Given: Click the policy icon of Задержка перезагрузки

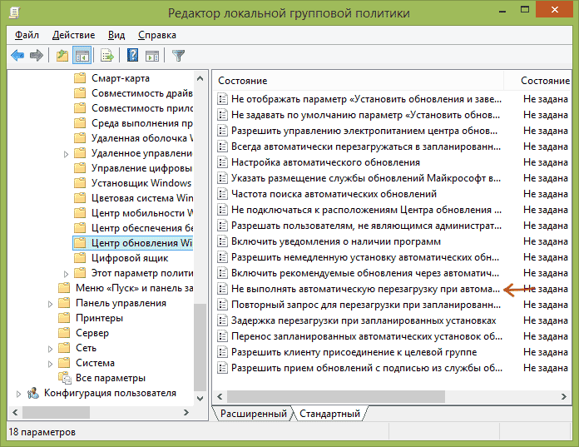Looking at the screenshot, I should click(222, 320).
